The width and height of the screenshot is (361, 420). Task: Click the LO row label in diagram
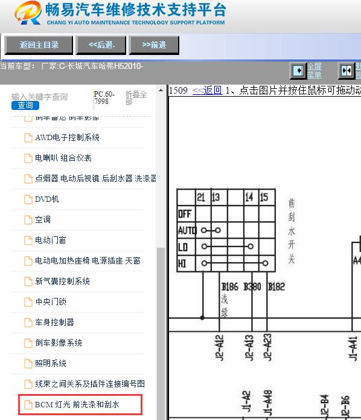pyautogui.click(x=183, y=247)
